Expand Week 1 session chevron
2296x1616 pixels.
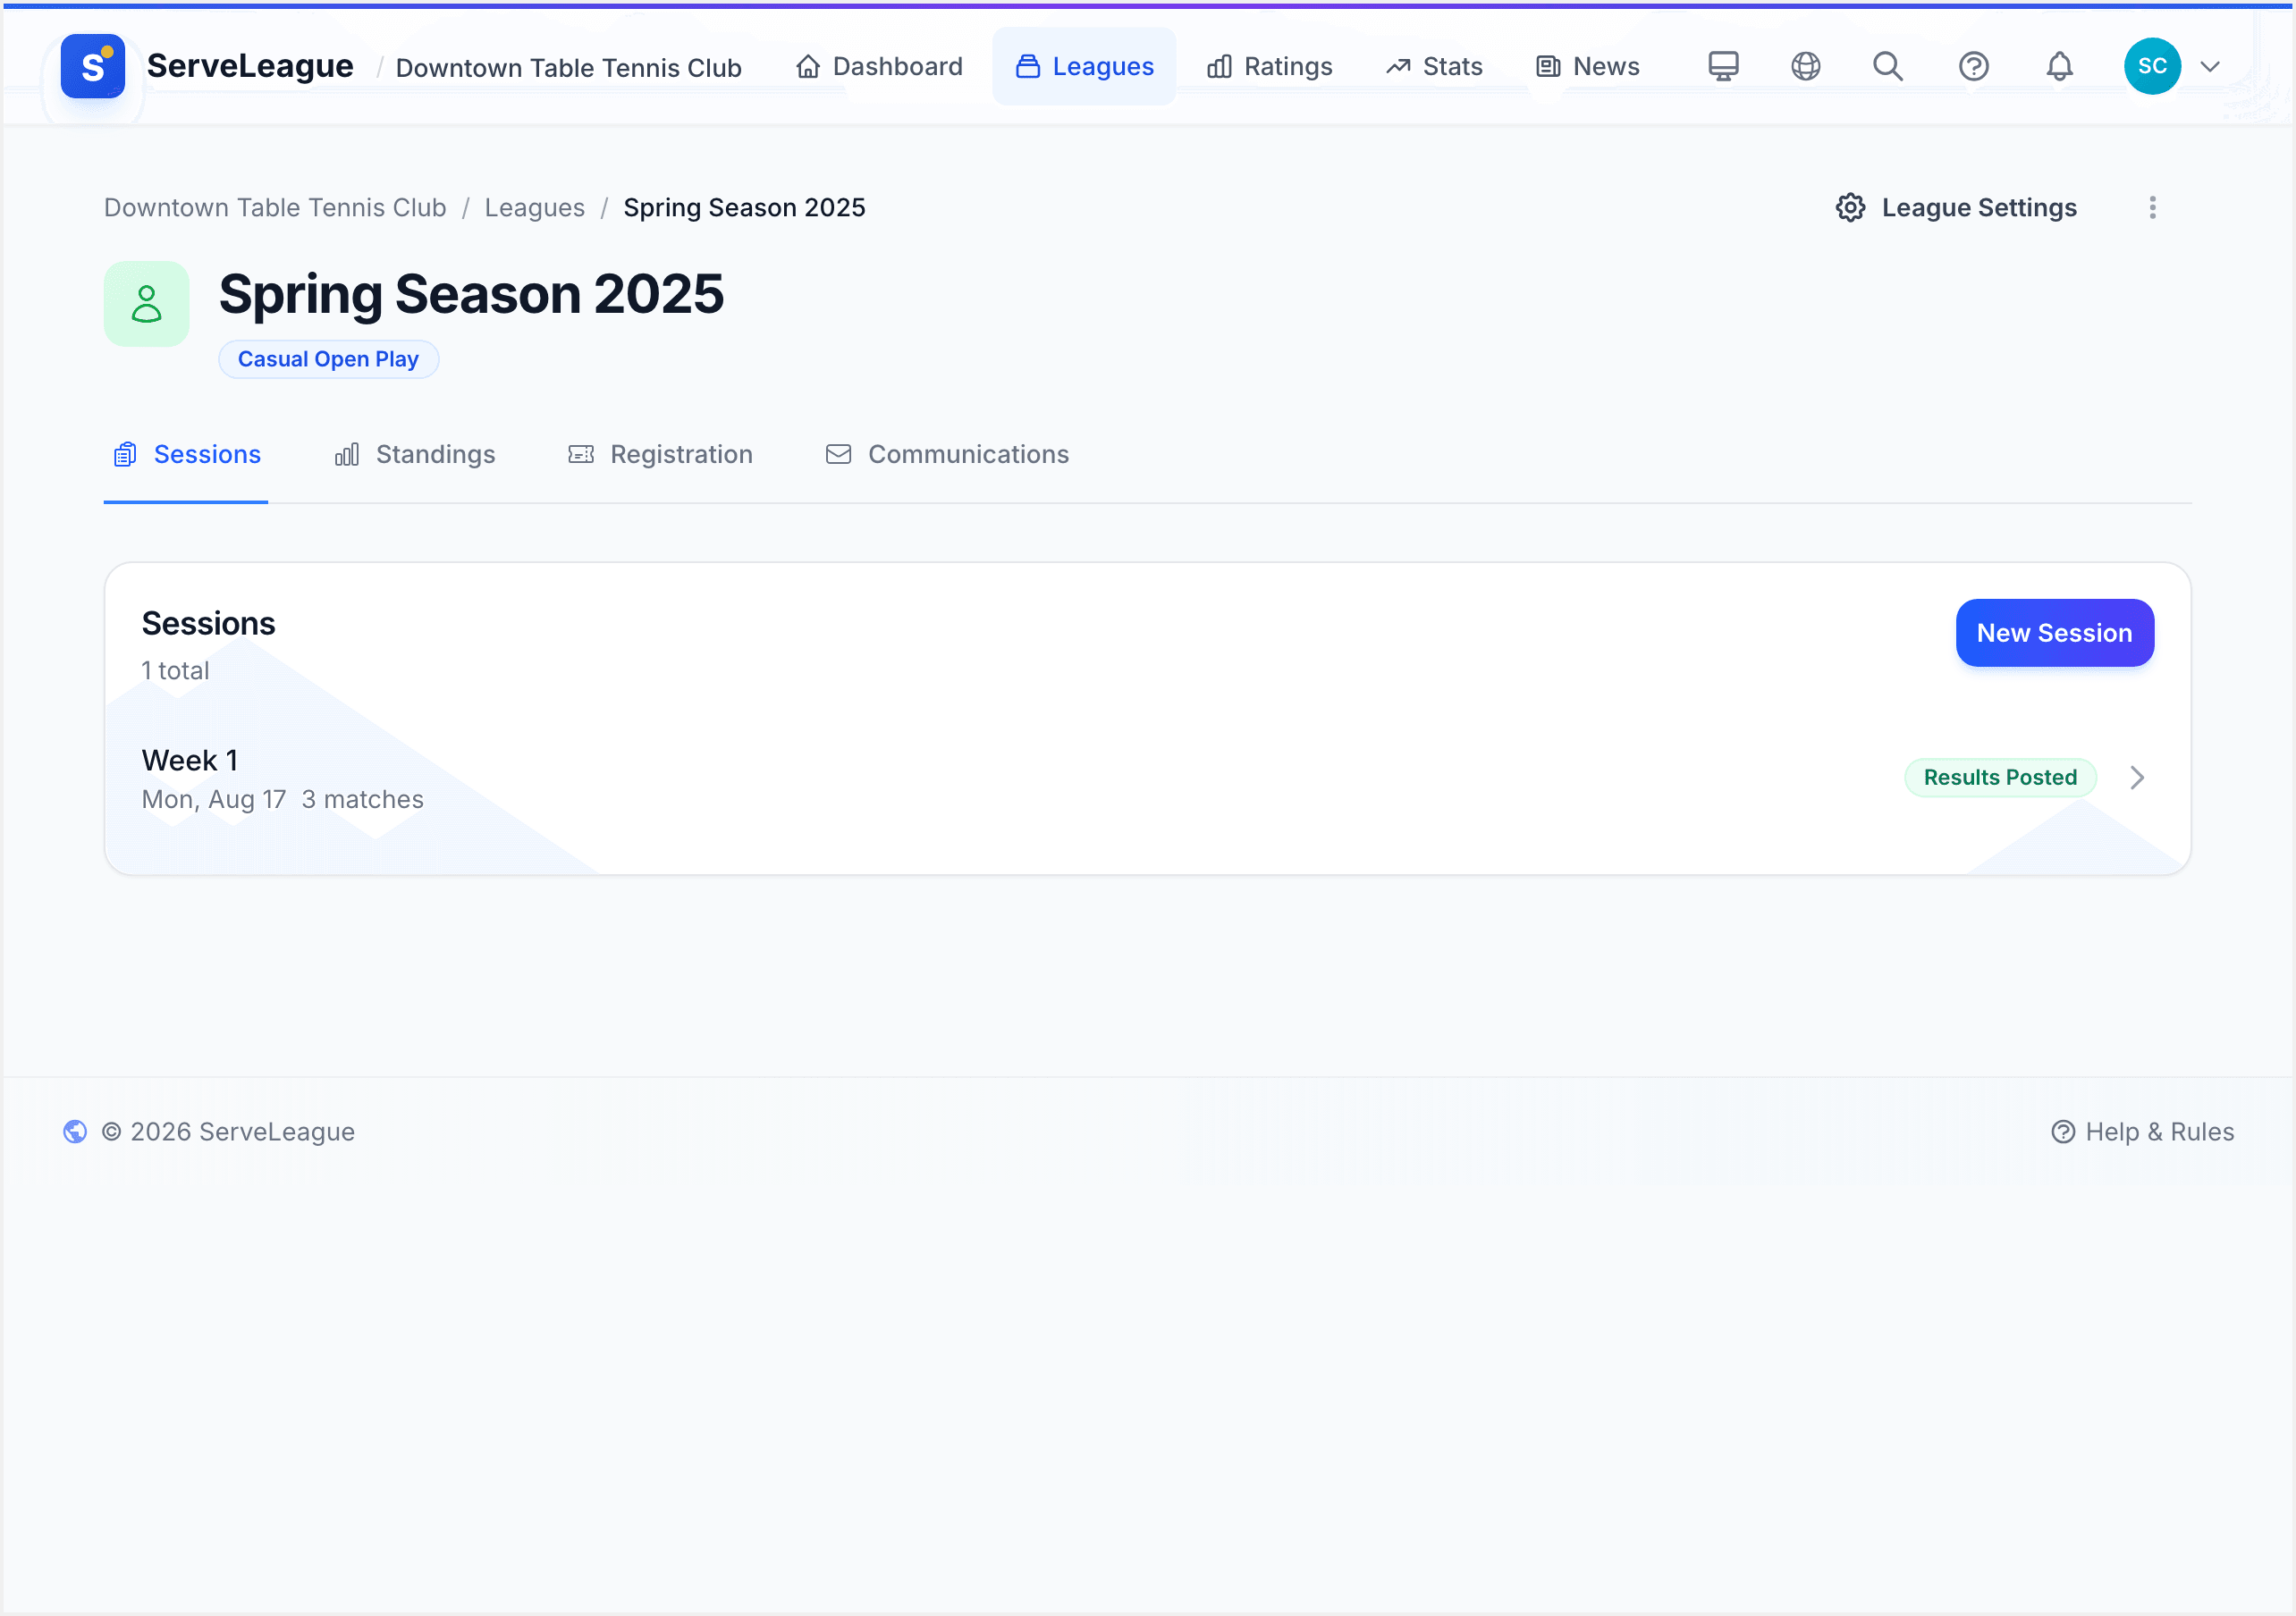tap(2137, 778)
